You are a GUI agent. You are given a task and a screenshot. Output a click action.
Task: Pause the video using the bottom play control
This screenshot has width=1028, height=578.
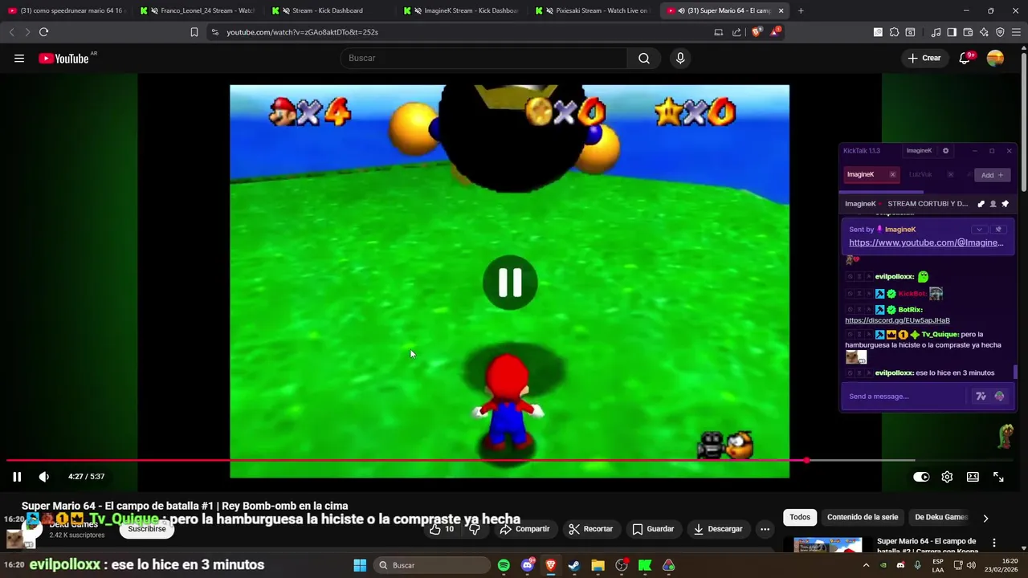click(x=17, y=477)
